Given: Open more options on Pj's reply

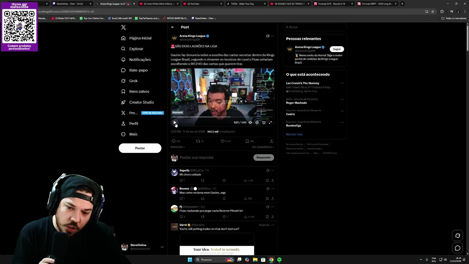Looking at the screenshot, I should pyautogui.click(x=273, y=207).
